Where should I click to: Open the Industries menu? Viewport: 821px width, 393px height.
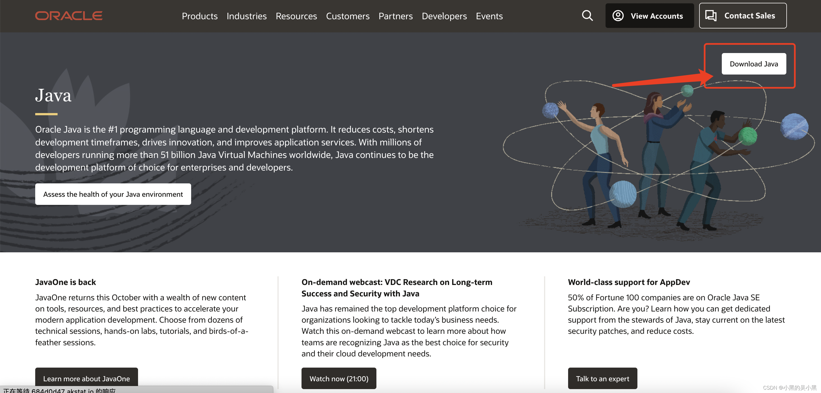coord(246,16)
